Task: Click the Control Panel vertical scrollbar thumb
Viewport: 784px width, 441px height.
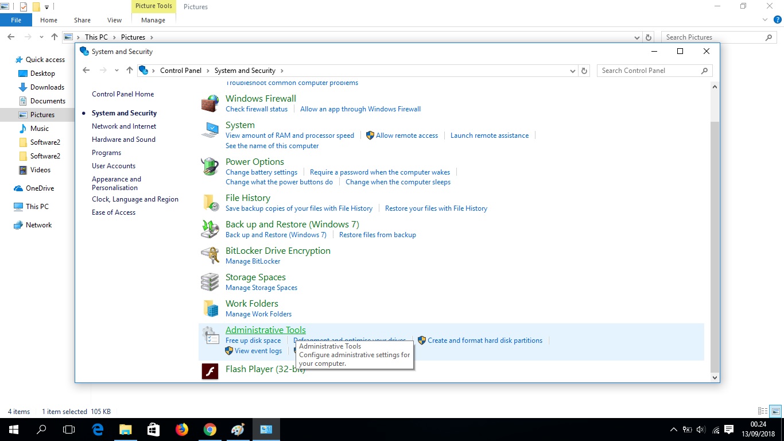Action: [x=715, y=247]
